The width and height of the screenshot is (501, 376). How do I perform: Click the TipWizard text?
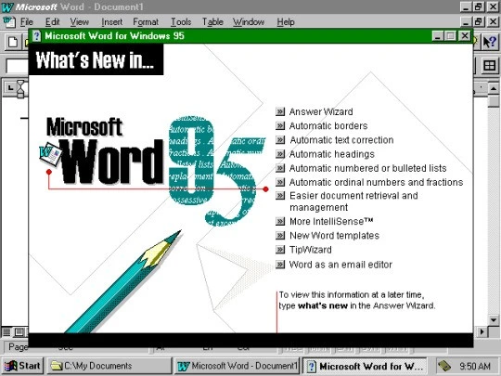click(x=311, y=250)
